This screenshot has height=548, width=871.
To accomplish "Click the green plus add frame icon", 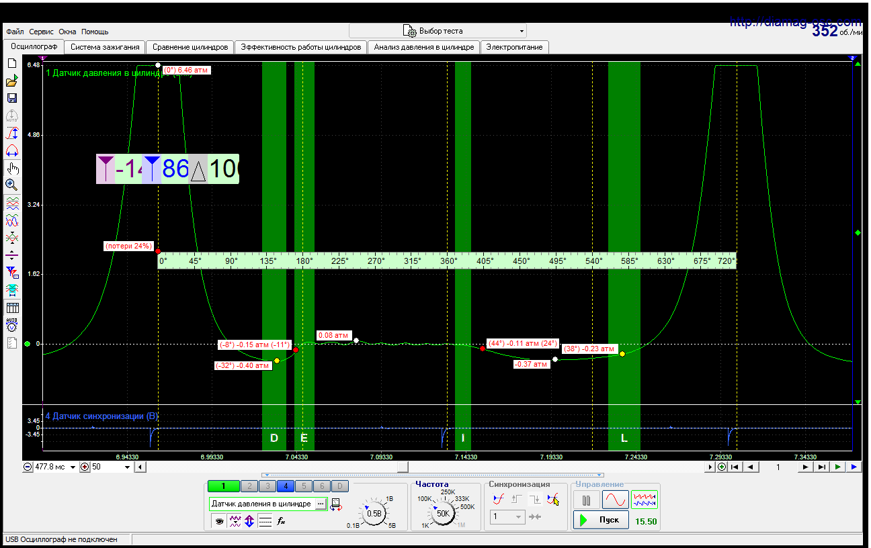I will coord(721,467).
